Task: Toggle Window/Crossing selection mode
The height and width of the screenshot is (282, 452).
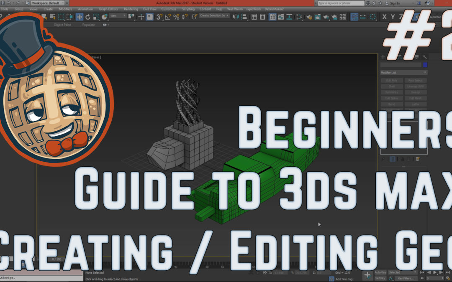Action: tap(69, 17)
